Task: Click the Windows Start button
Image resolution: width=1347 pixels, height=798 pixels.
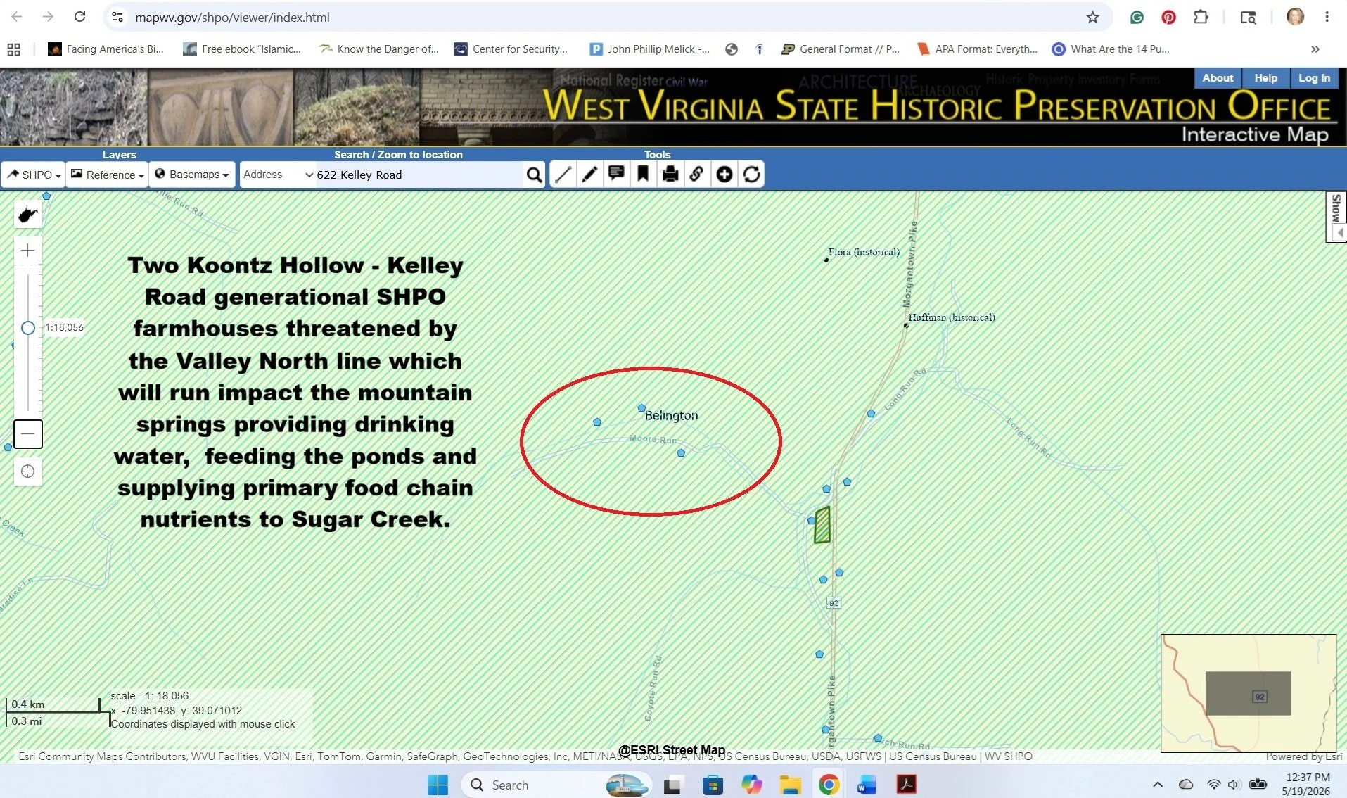Action: click(x=438, y=785)
